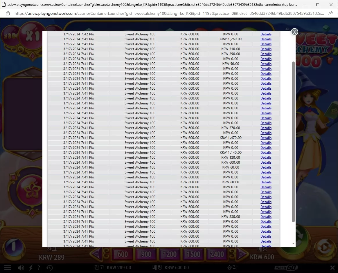Viewport: 338px width, 273px height.
Task: Click the KRW 1,470.00 win amount
Action: (231, 138)
